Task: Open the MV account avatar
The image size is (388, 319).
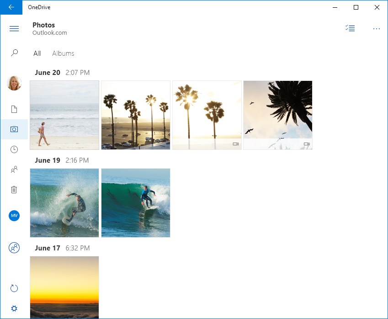Action: (x=14, y=215)
